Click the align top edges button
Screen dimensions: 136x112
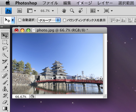point(112,20)
